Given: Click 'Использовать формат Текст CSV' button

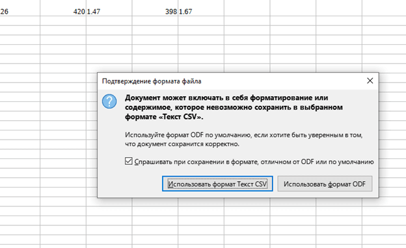Looking at the screenshot, I should coord(217,184).
